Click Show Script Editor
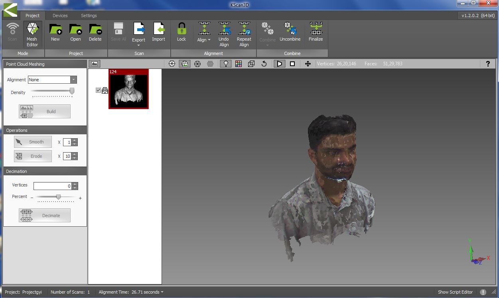Viewport: 499px width, 298px height. pos(455,292)
